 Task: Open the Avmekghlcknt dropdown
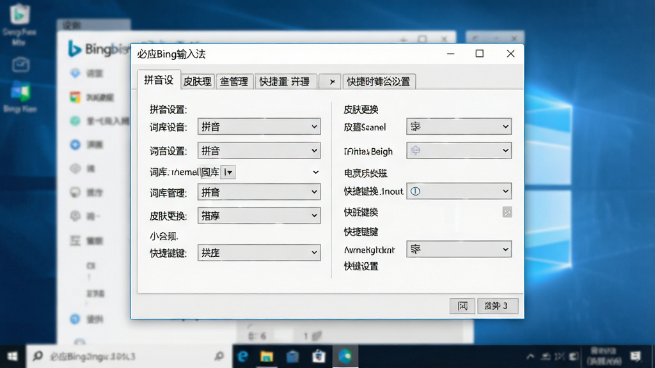click(459, 249)
